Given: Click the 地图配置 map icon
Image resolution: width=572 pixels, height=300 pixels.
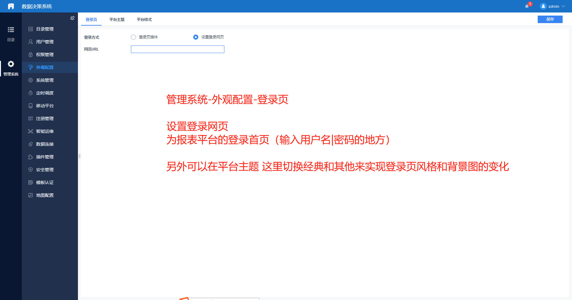Looking at the screenshot, I should [x=31, y=195].
